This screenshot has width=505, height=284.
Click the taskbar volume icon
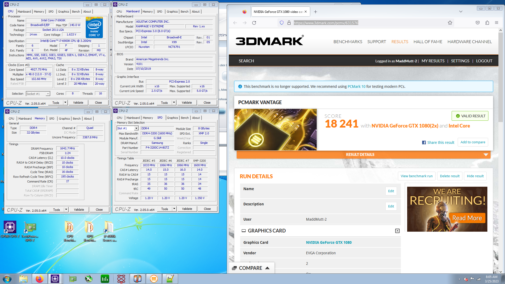(x=466, y=279)
